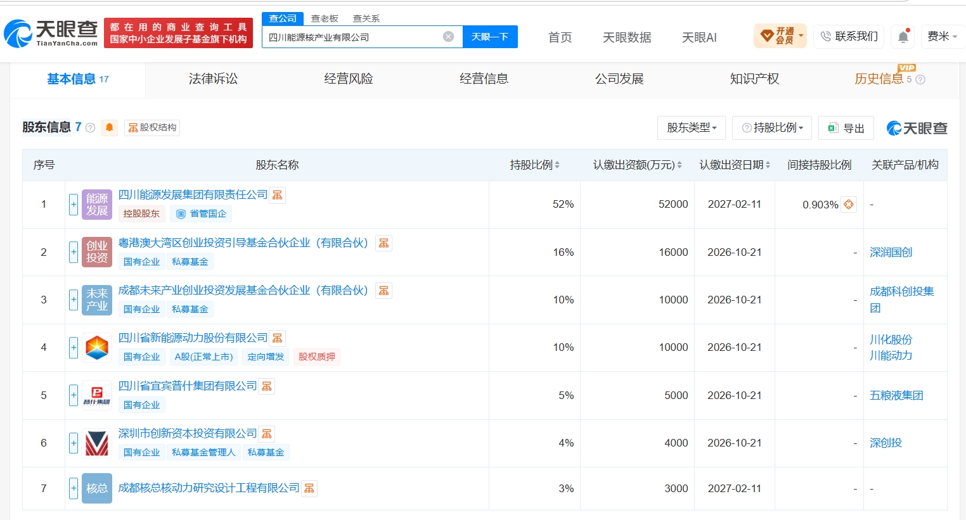
Task: Click the 深圳市创新资本 company logo
Action: [x=97, y=443]
